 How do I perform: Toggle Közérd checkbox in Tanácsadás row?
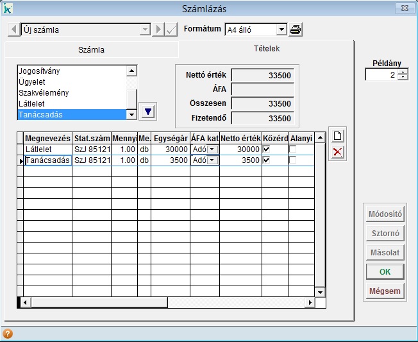point(267,160)
